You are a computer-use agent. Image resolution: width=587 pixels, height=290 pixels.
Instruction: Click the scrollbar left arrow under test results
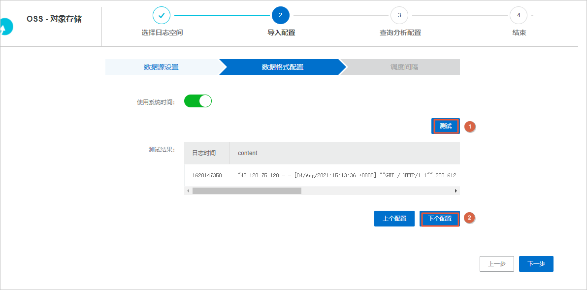(x=188, y=191)
